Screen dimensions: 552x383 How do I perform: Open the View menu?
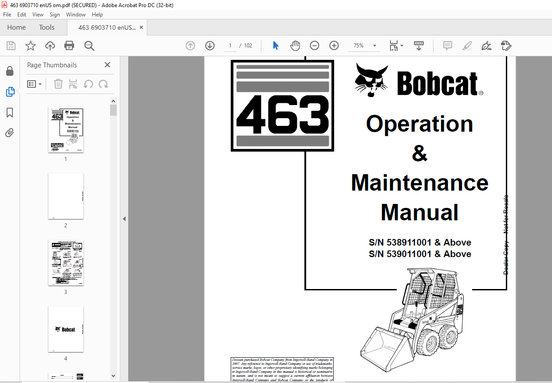click(38, 15)
